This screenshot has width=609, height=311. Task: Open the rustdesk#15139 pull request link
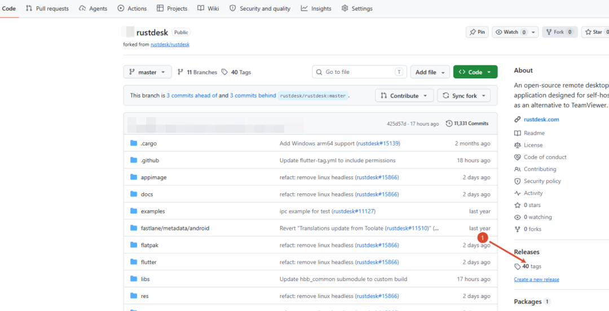378,143
